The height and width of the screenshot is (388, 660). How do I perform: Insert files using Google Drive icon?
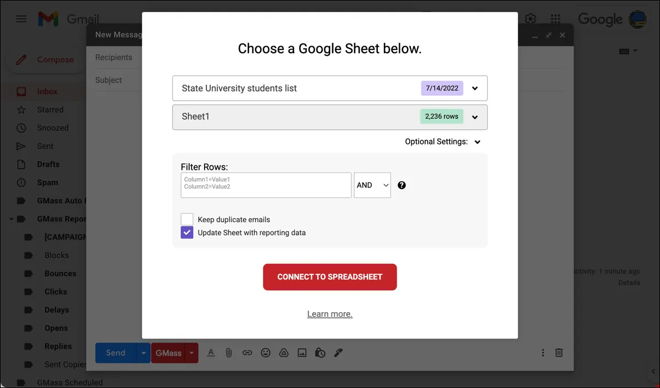click(x=284, y=353)
